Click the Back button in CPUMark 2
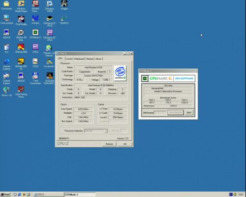This screenshot has width=246, height=197. (189, 112)
